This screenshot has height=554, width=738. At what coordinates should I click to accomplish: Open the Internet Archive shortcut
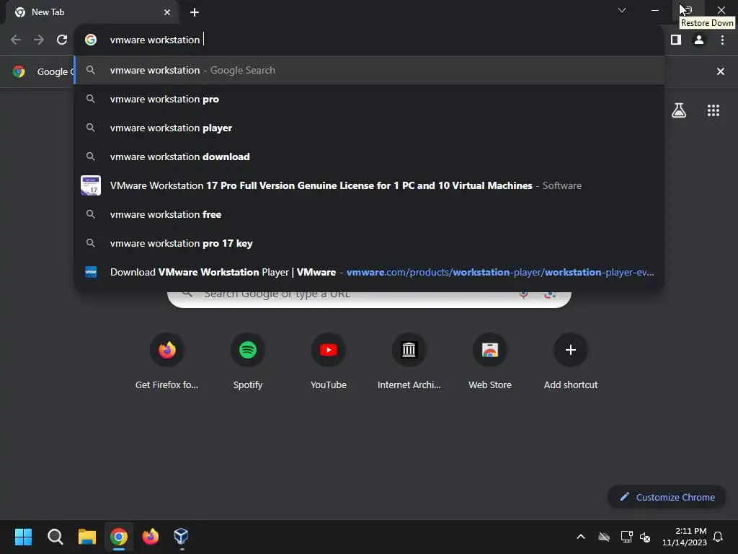click(x=409, y=361)
